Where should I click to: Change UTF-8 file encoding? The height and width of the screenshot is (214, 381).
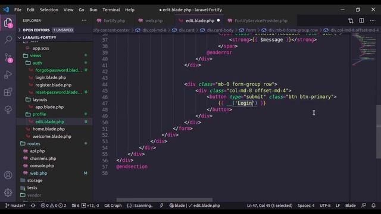(325, 206)
